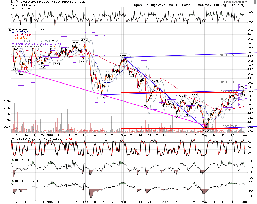The image size is (257, 204).
Task: Click the 24.97 price label in late March
Action: coord(155,81)
